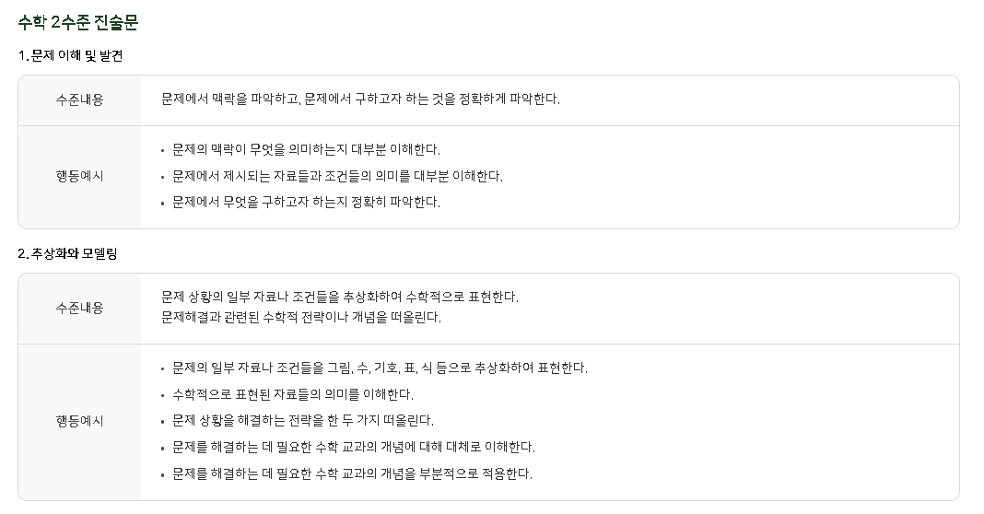Click bullet 문제의 맥락이 무엇을 의미하는지 대부분 이해한다
The image size is (984, 514).
pyautogui.click(x=306, y=149)
